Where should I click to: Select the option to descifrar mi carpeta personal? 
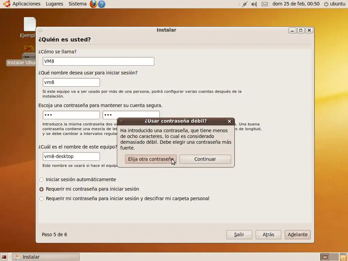124,198
